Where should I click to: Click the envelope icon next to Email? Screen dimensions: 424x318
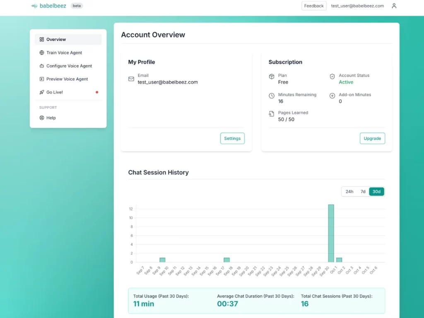tap(131, 79)
